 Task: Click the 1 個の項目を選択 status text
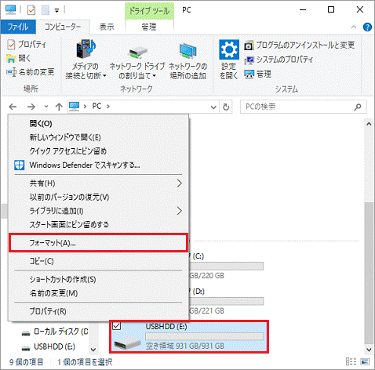pos(85,362)
